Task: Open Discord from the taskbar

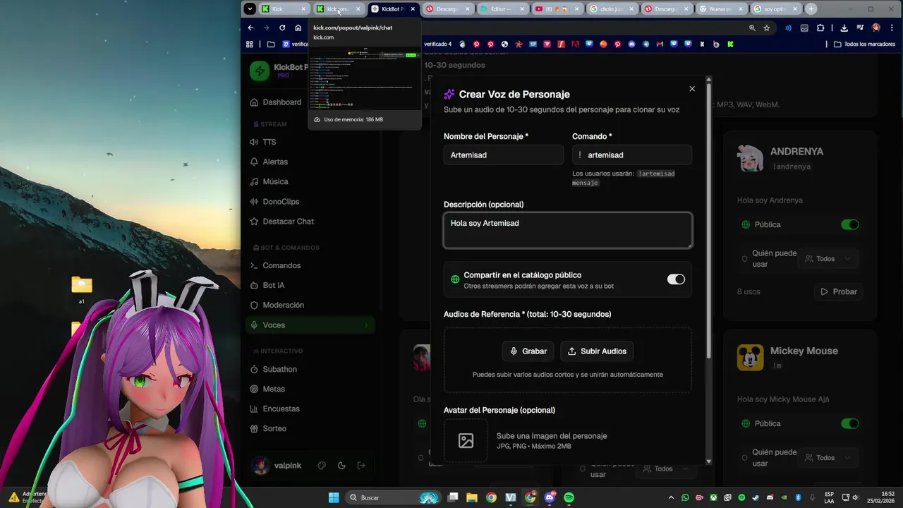Action: 550,497
